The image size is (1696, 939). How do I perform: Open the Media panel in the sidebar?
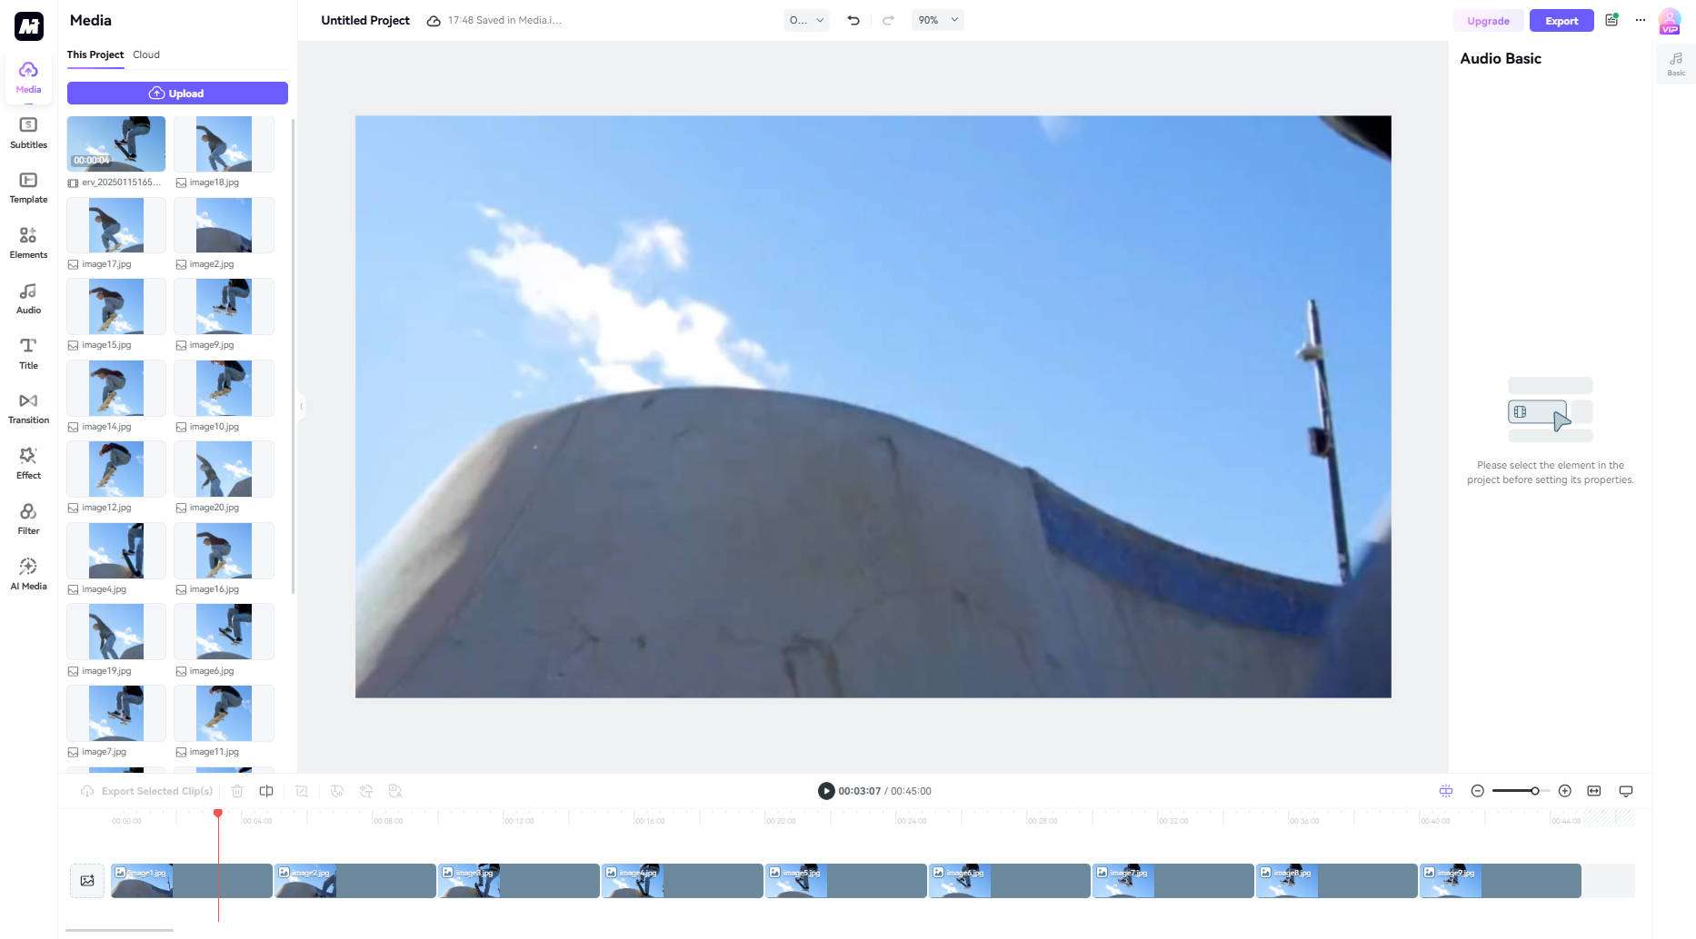tap(28, 77)
